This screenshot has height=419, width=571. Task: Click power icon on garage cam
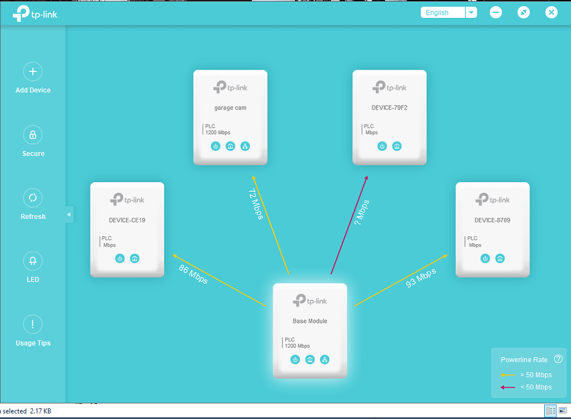coord(215,146)
